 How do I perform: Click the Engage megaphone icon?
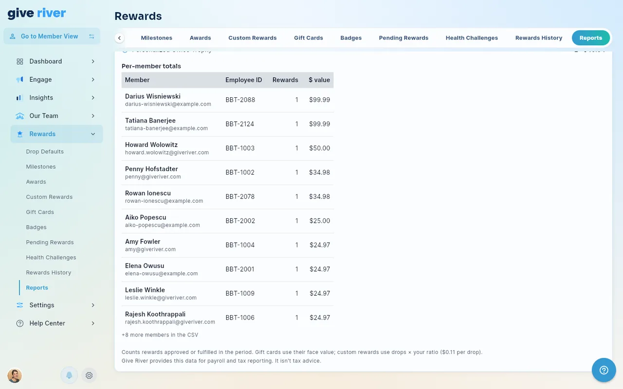20,80
